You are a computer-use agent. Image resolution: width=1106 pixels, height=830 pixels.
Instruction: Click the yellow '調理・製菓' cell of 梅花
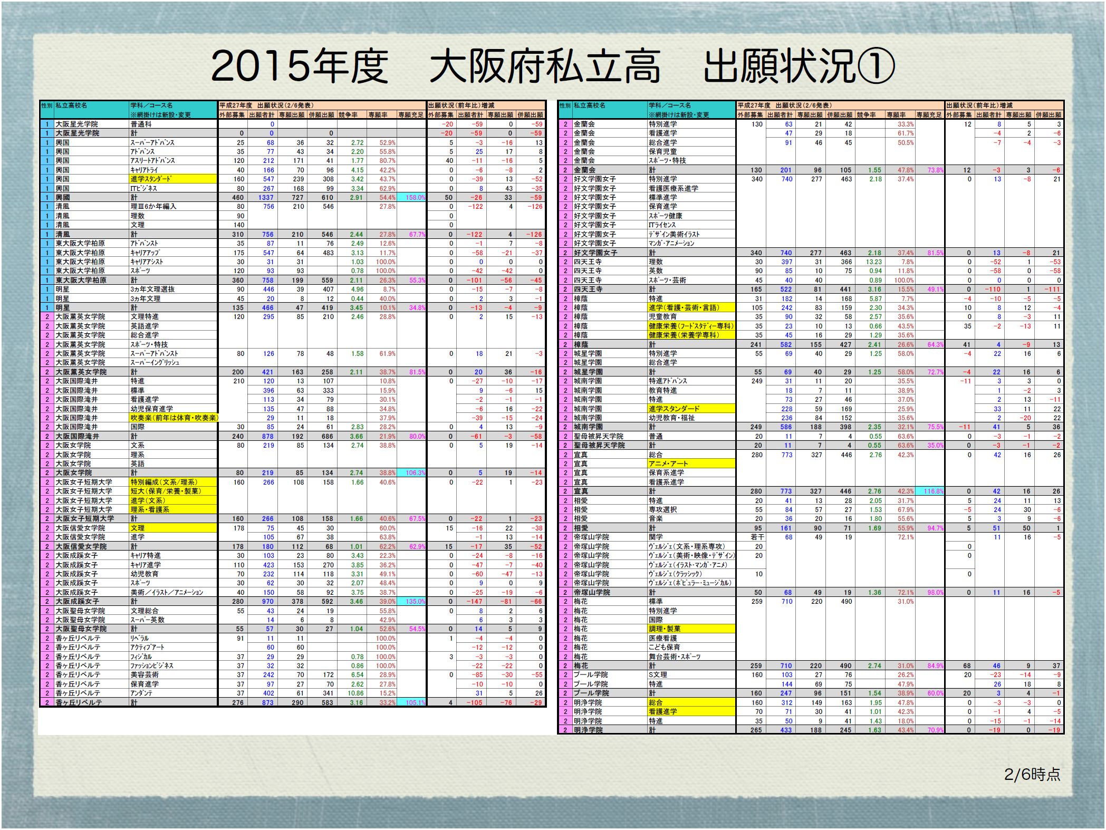692,629
